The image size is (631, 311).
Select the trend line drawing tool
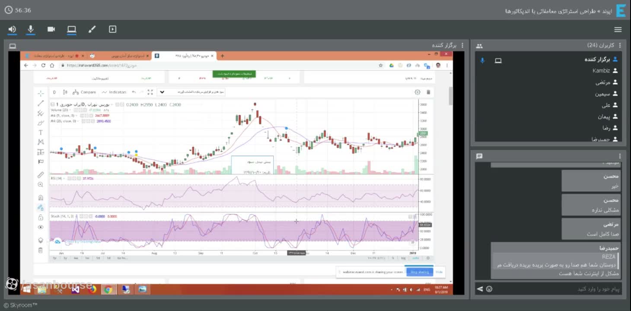coord(41,103)
